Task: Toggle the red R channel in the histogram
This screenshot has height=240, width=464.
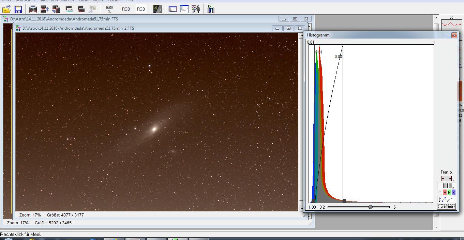Action: click(445, 193)
